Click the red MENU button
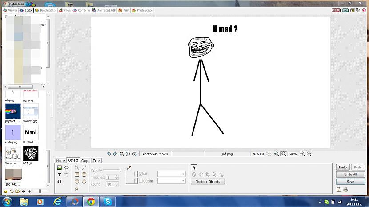This screenshot has height=207, width=369. point(336,10)
